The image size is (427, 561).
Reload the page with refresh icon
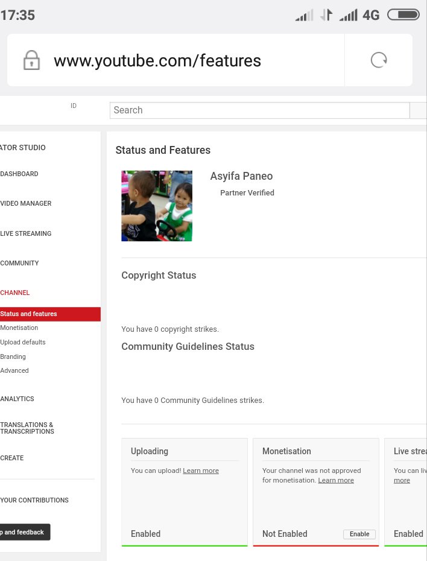(379, 60)
